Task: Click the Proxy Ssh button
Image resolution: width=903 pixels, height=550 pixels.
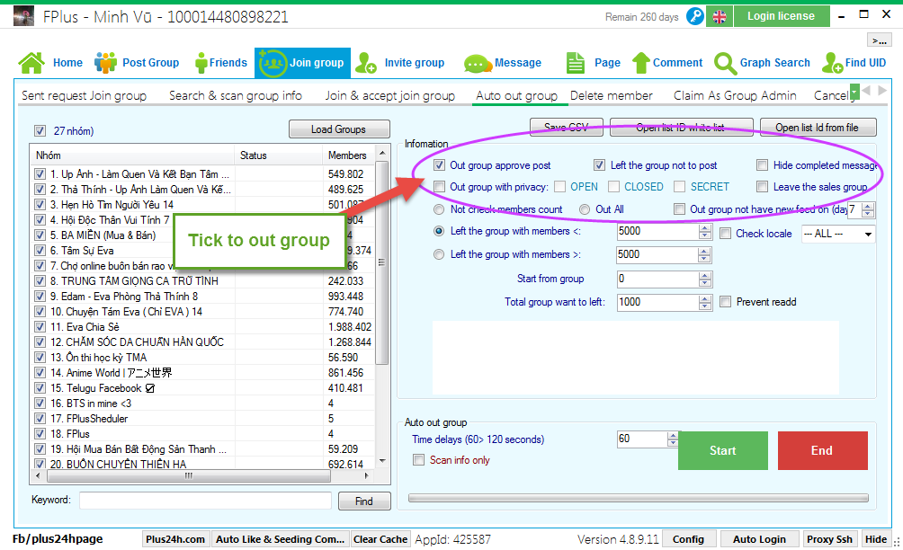Action: point(829,539)
